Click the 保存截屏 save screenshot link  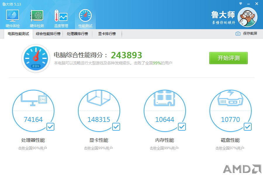pyautogui.click(x=250, y=34)
